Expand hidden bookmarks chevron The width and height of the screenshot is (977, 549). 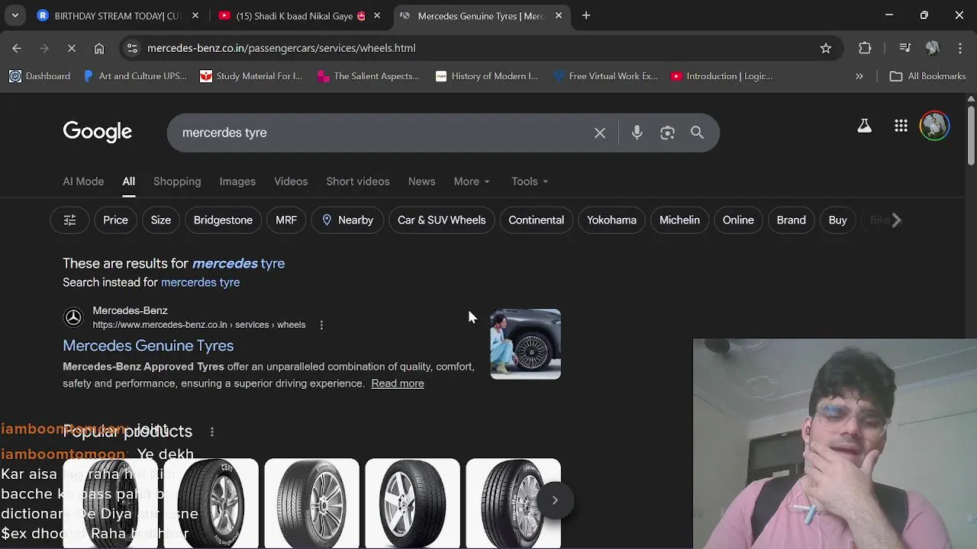(x=859, y=76)
